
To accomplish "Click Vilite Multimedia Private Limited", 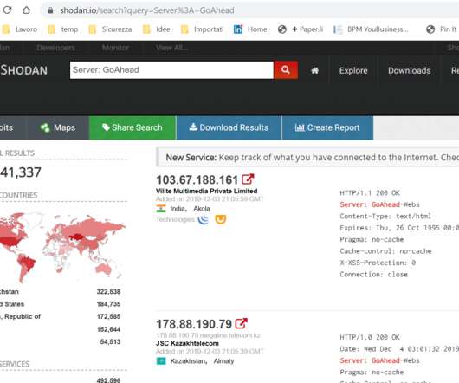I will pos(207,191).
